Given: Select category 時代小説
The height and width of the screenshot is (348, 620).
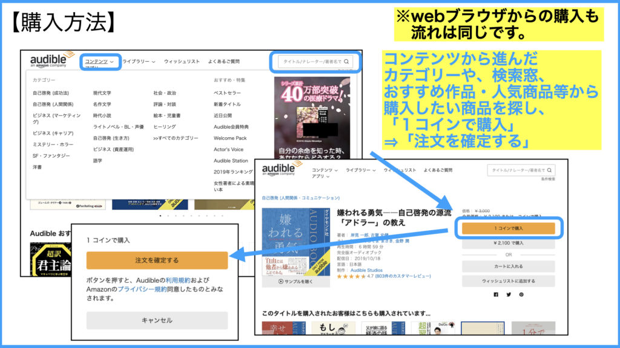Looking at the screenshot, I should click(102, 115).
